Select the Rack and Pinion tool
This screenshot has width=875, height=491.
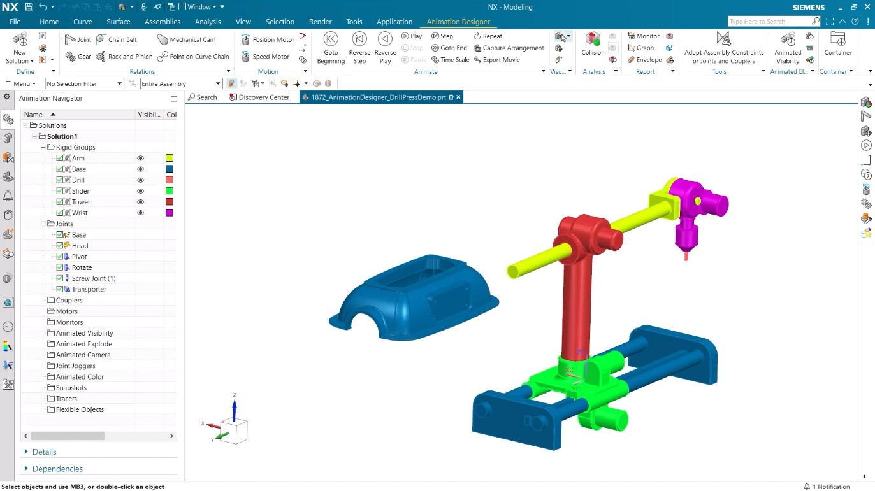pyautogui.click(x=101, y=57)
